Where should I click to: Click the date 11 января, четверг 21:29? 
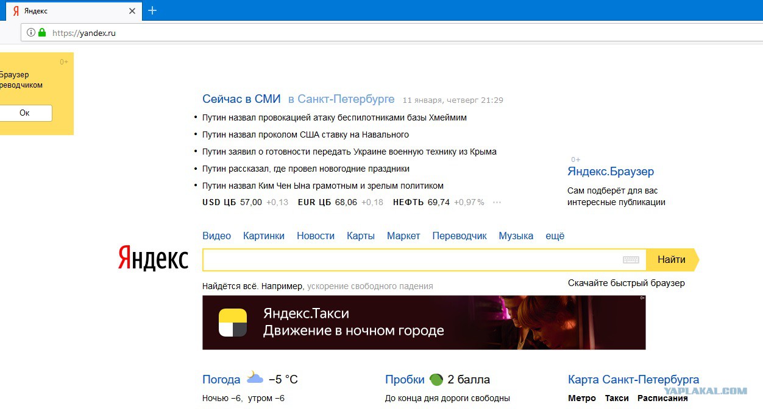point(453,100)
